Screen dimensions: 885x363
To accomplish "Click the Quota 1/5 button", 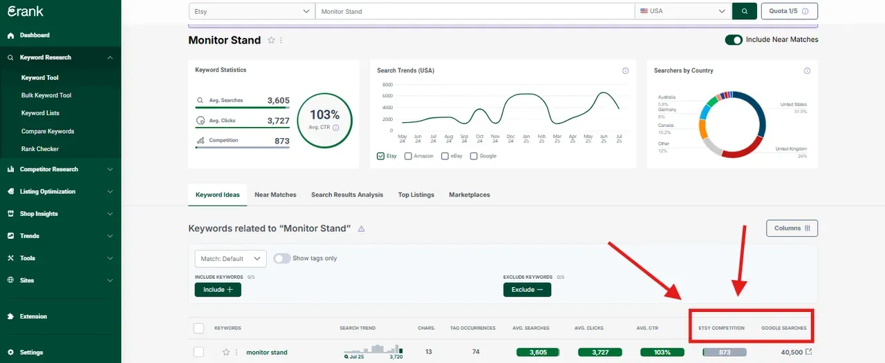I will coord(789,11).
